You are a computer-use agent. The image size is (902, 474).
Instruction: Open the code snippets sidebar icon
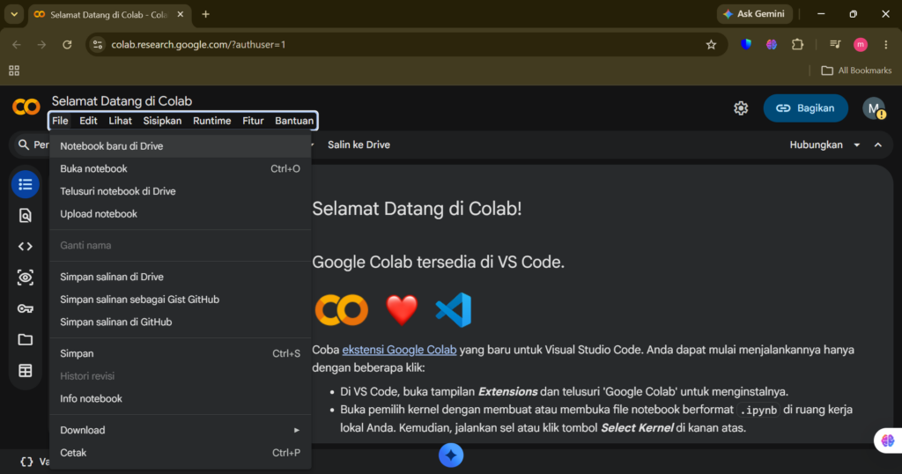pos(26,247)
